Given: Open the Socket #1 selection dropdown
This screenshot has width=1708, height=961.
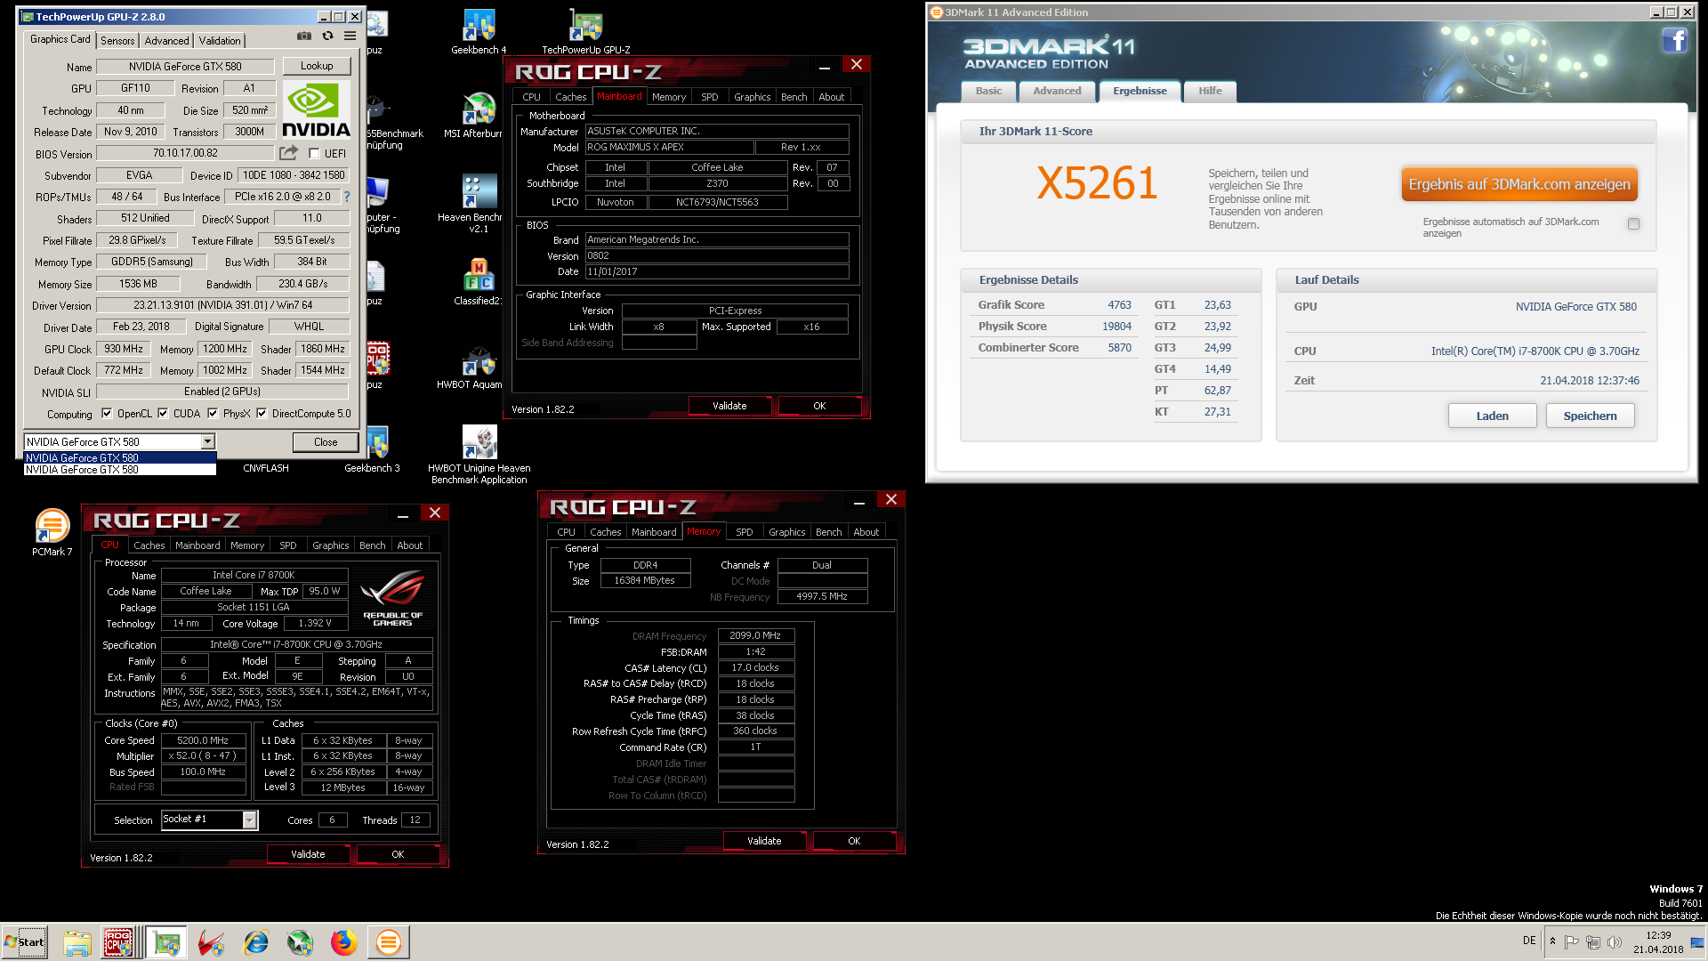Looking at the screenshot, I should (x=250, y=820).
